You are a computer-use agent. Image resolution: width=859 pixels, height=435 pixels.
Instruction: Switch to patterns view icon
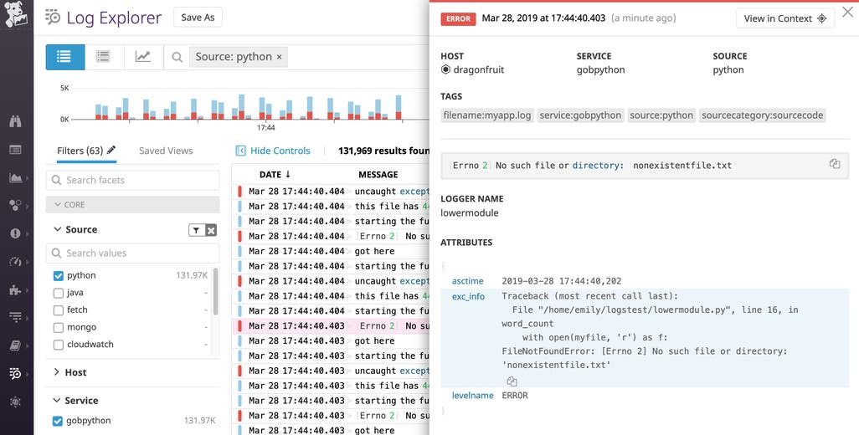tap(104, 57)
